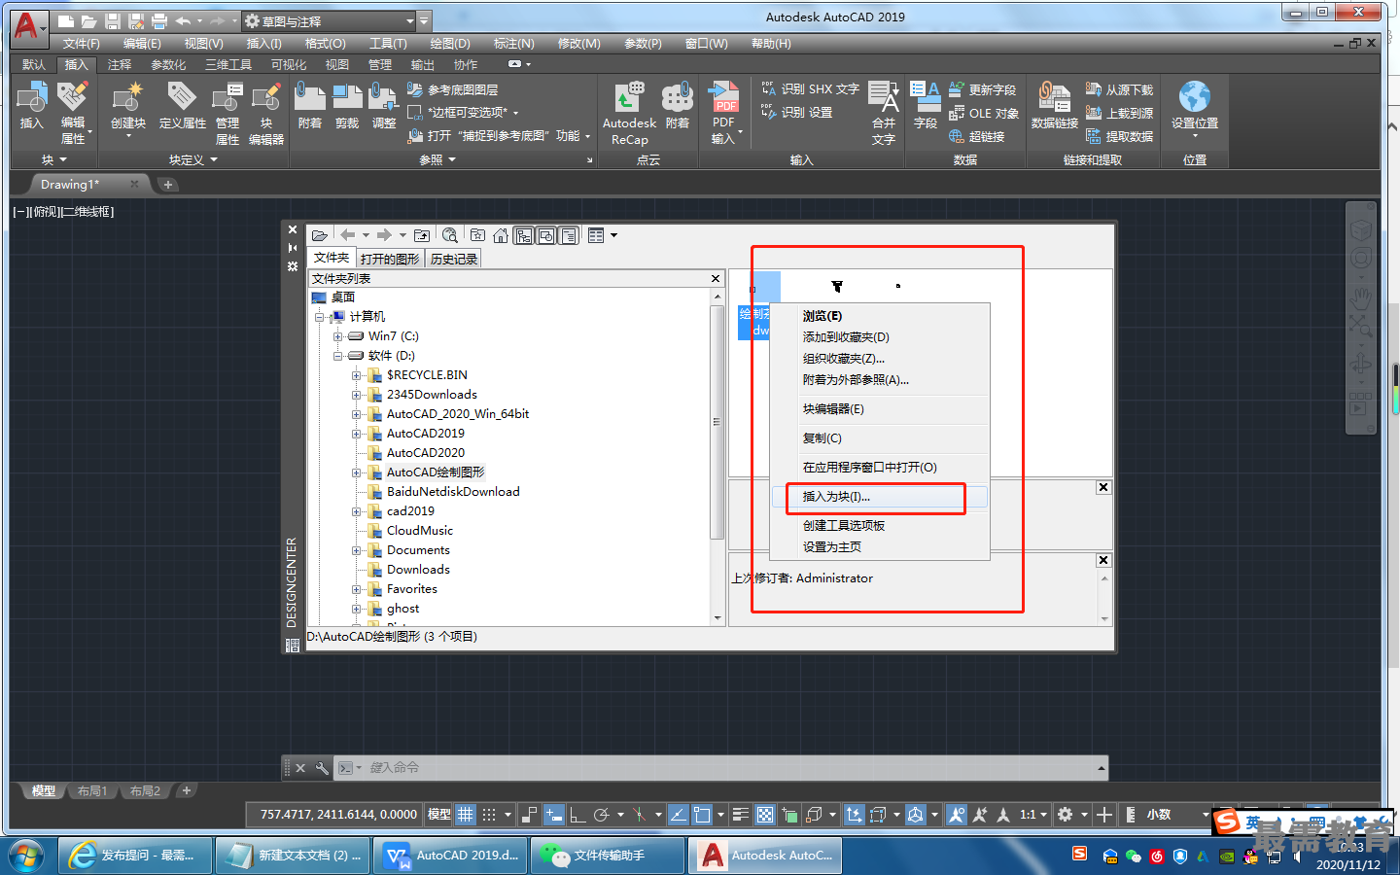Image resolution: width=1400 pixels, height=875 pixels.
Task: Choose 插入为块(I)... from context menu
Action: coord(880,497)
